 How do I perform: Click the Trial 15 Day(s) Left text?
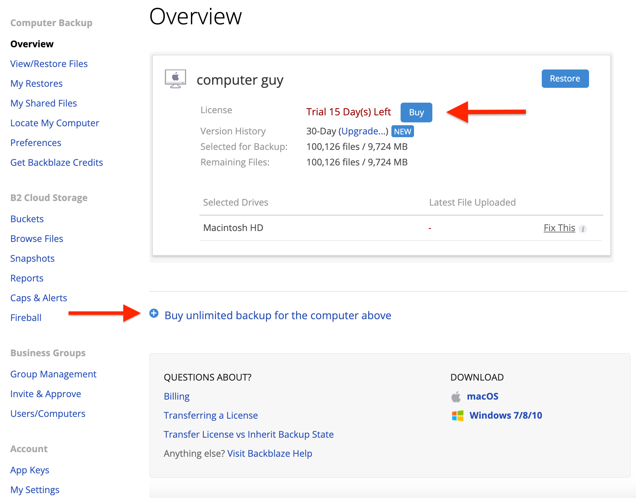coord(349,112)
